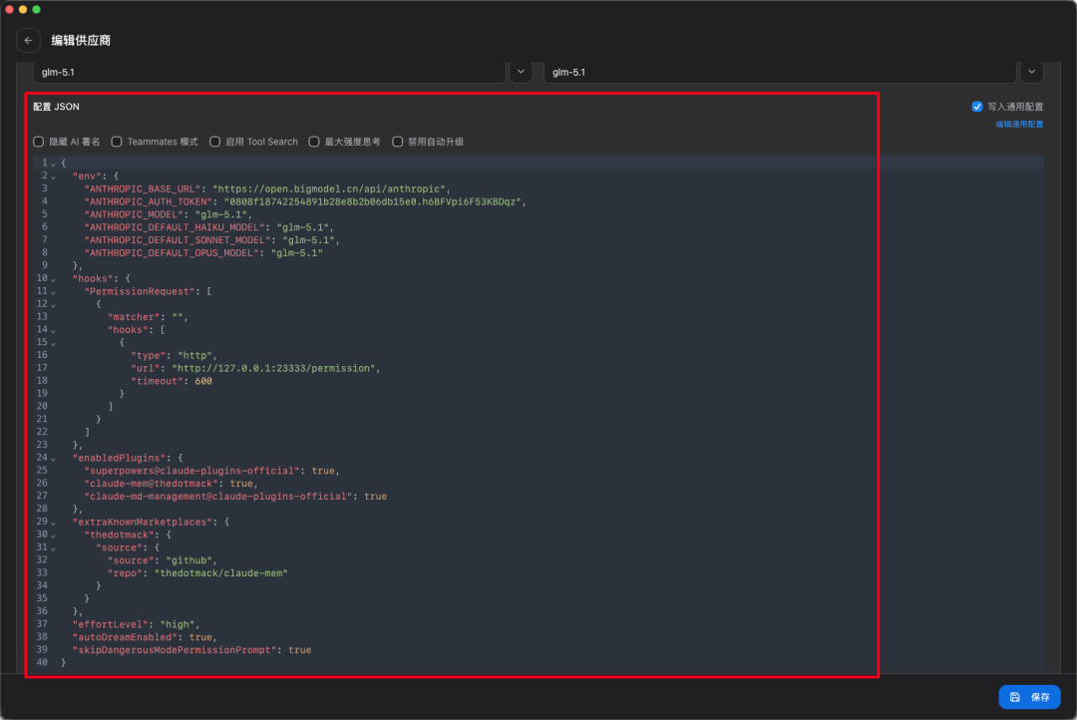Check the 最大强度思考 option
Image resolution: width=1077 pixels, height=720 pixels.
(x=314, y=142)
